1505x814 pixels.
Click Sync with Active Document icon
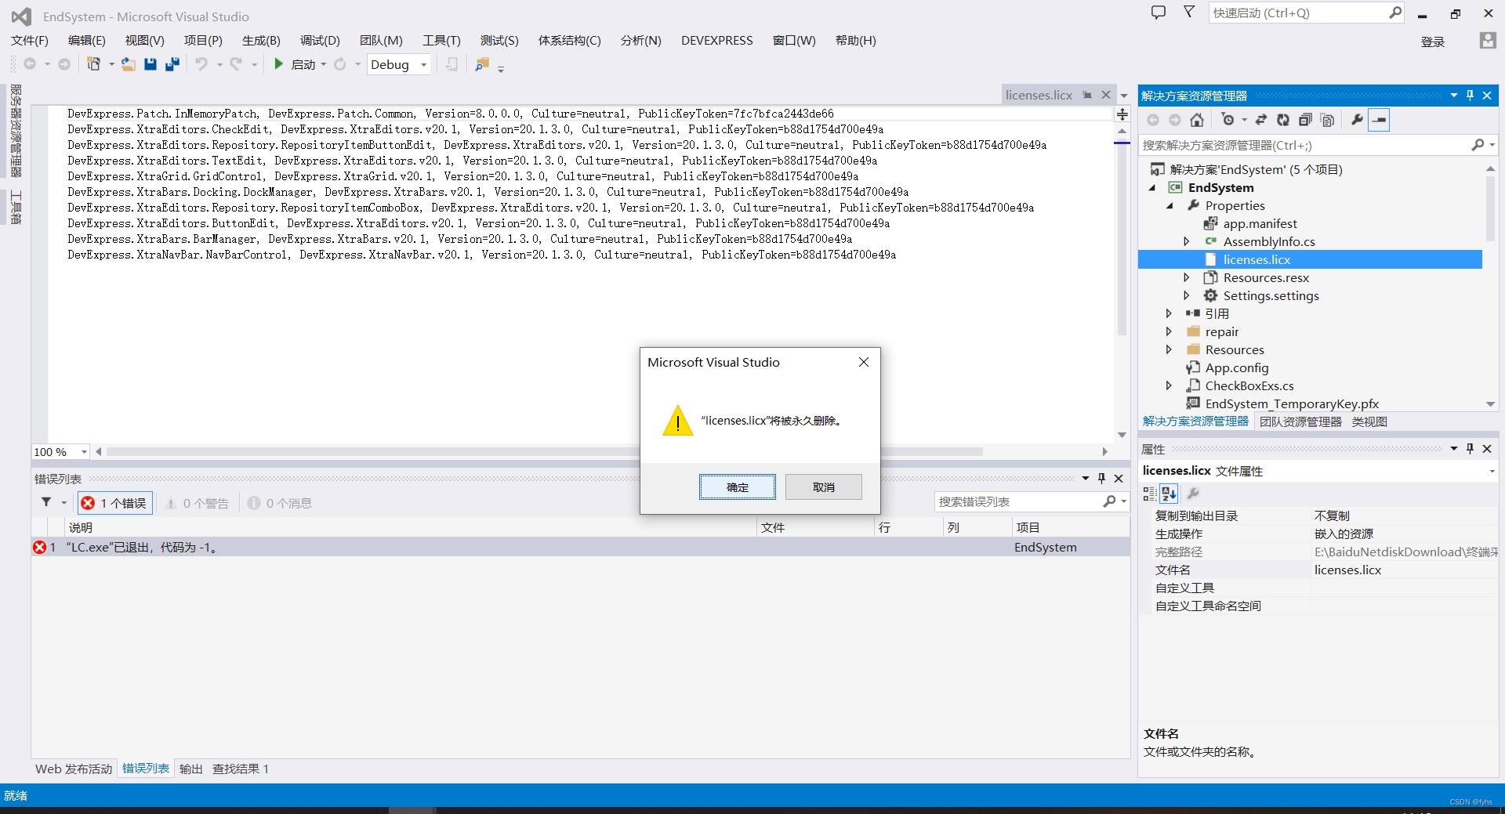(x=1261, y=120)
